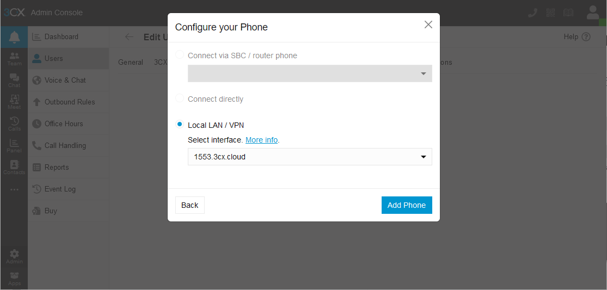Screen dimensions: 607x290
Task: Go to Outbound Rules in sidebar
Action: (x=69, y=102)
